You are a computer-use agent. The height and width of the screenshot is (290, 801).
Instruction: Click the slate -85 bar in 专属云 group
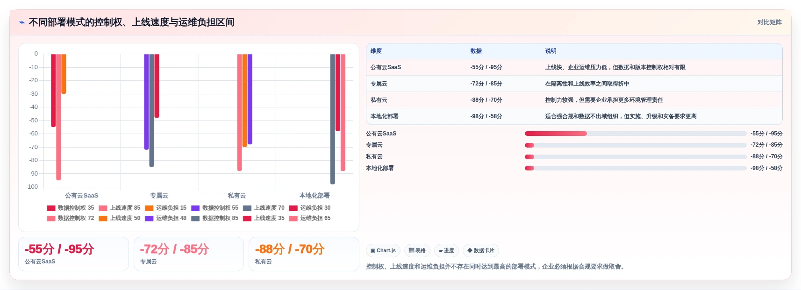[x=151, y=110]
